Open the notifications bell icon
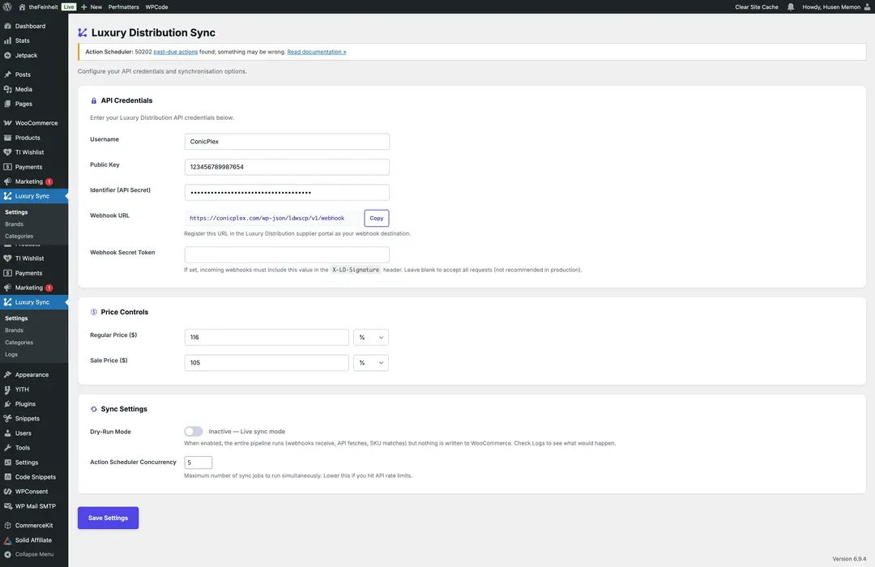This screenshot has height=567, width=875. 791,6
